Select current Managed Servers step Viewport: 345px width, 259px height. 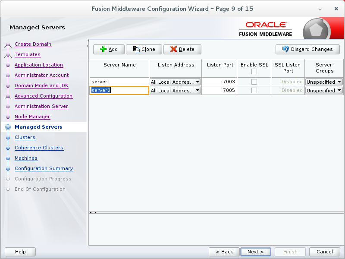point(38,127)
